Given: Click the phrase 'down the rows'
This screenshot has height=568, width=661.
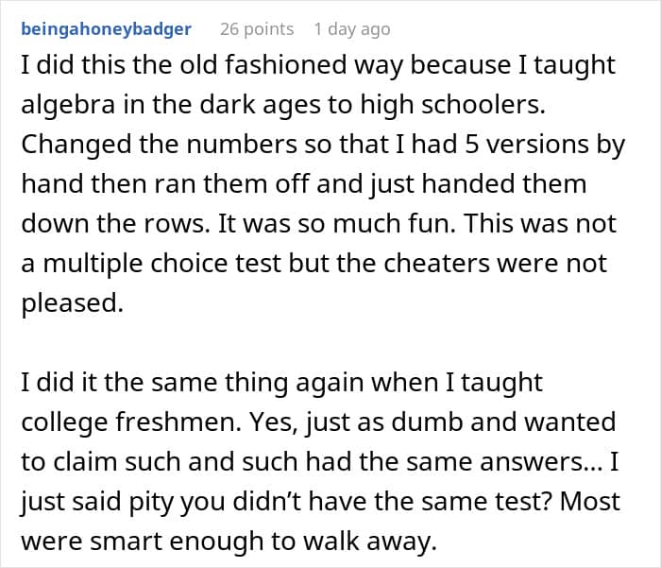Looking at the screenshot, I should coord(115,223).
